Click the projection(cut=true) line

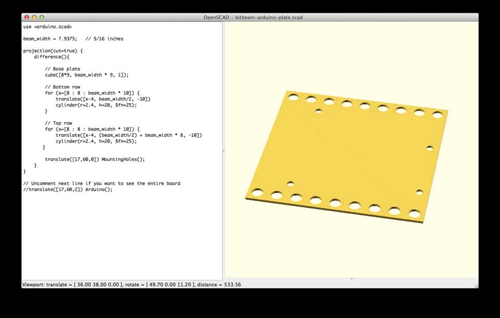click(x=53, y=51)
